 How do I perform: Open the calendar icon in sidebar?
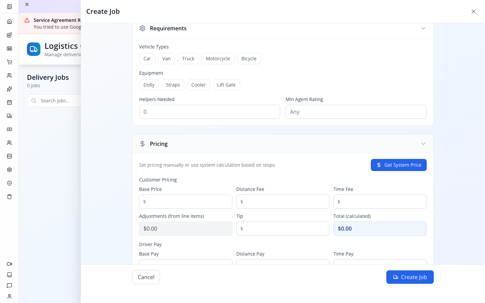coord(9,102)
